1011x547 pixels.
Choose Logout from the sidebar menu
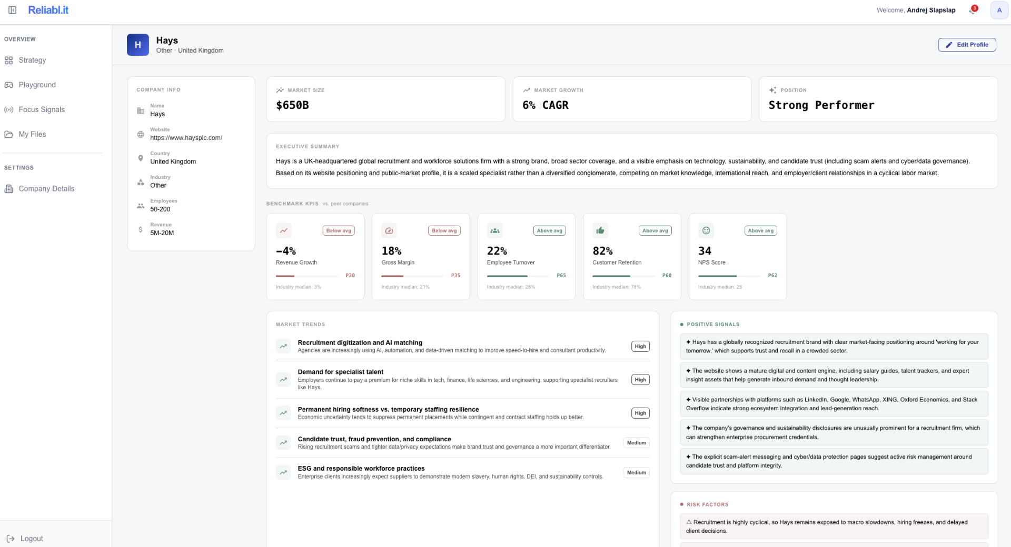32,538
